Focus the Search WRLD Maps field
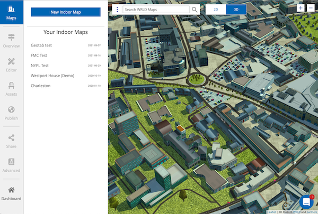318x214 pixels. coord(155,10)
